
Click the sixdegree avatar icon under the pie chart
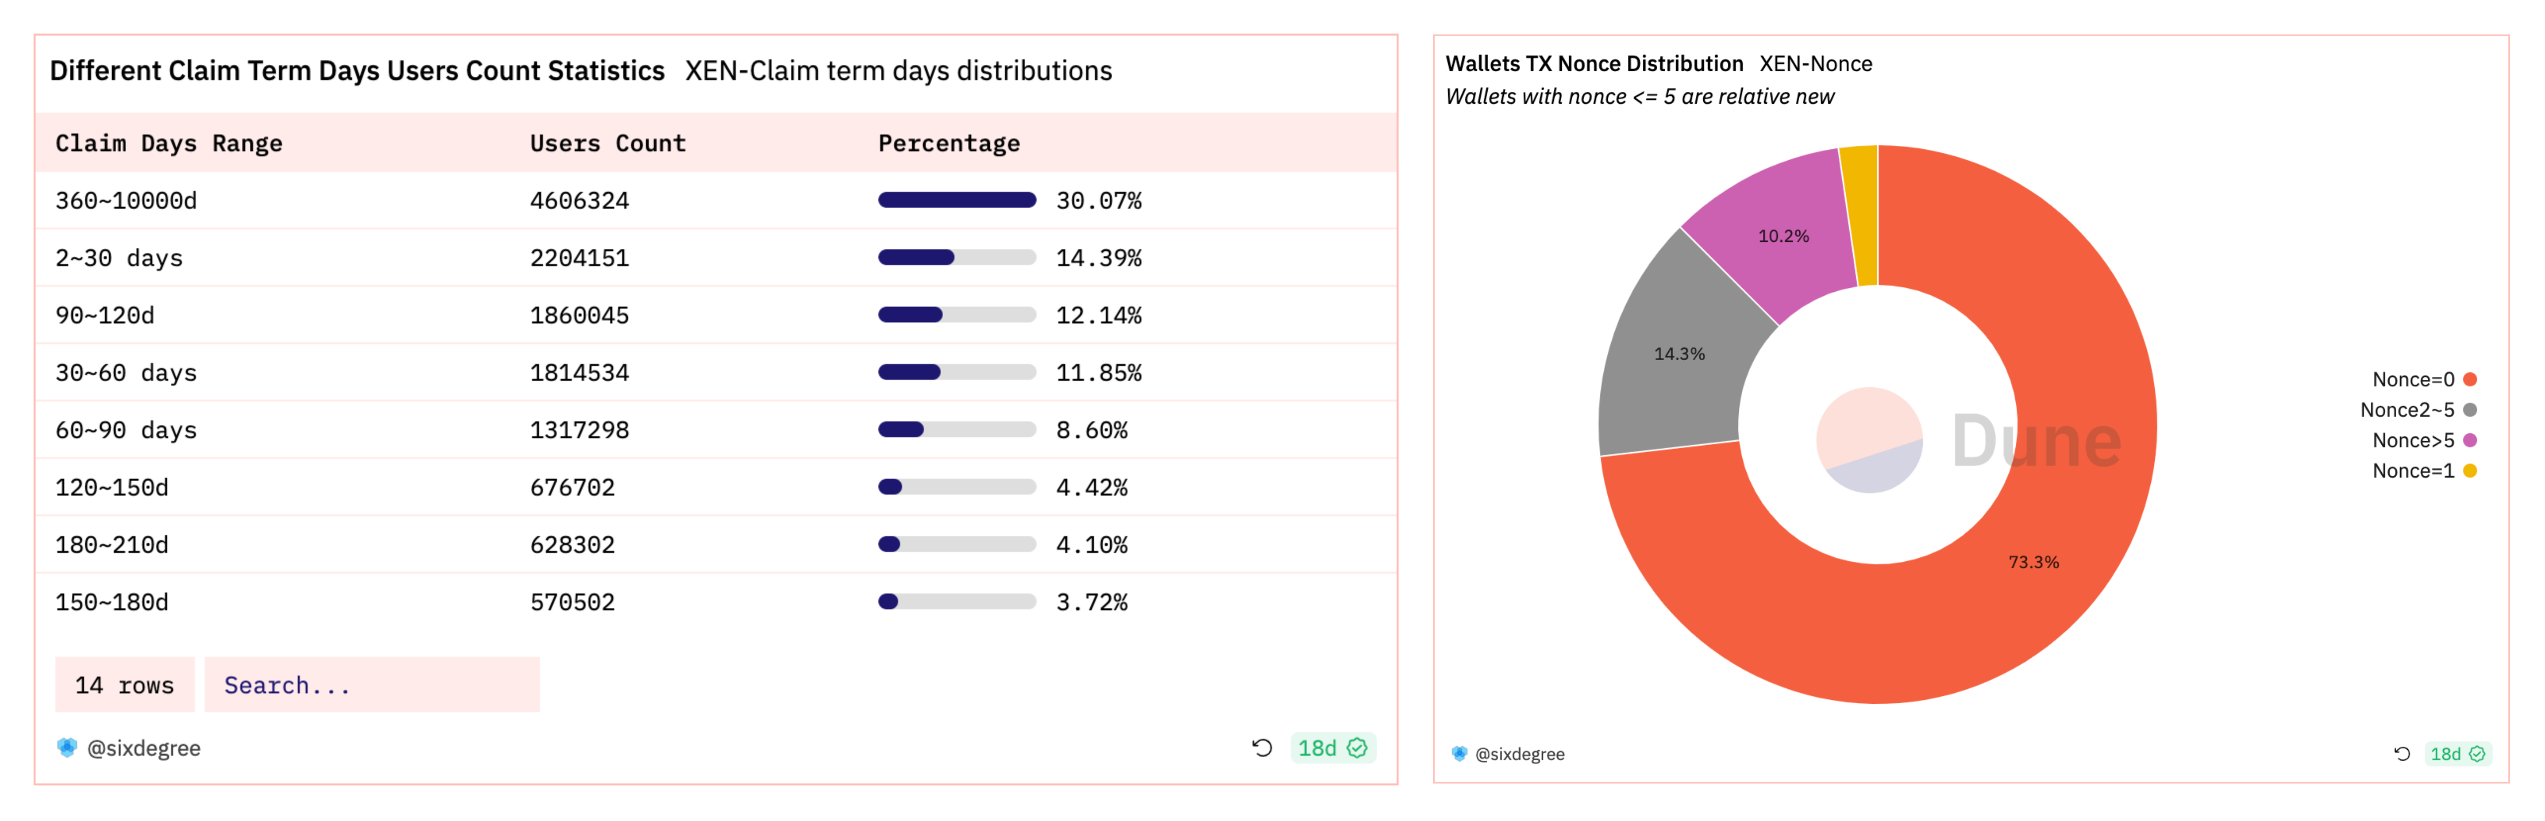coord(1459,754)
